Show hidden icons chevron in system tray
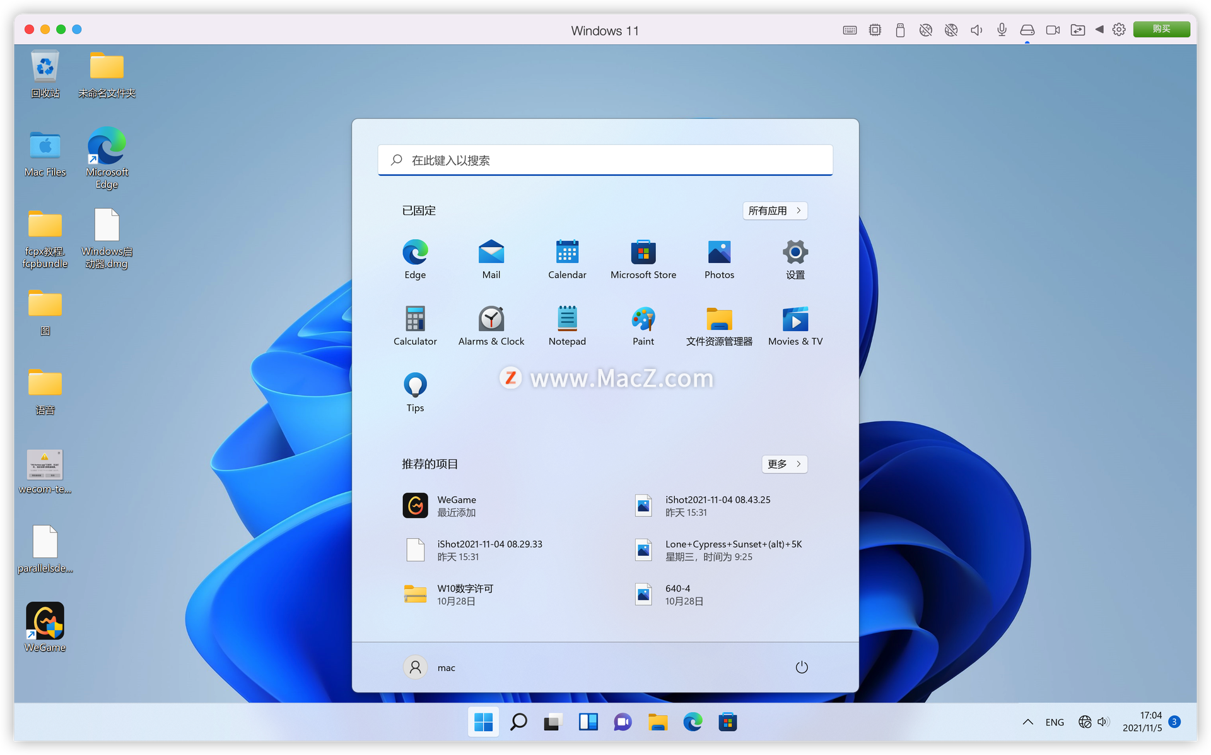 [1027, 722]
